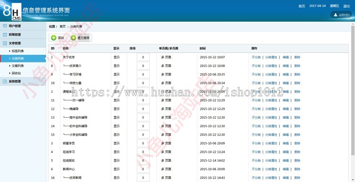Click the sort input for 晚辅导
Viewport: 355px width, 182px height.
coord(143,109)
